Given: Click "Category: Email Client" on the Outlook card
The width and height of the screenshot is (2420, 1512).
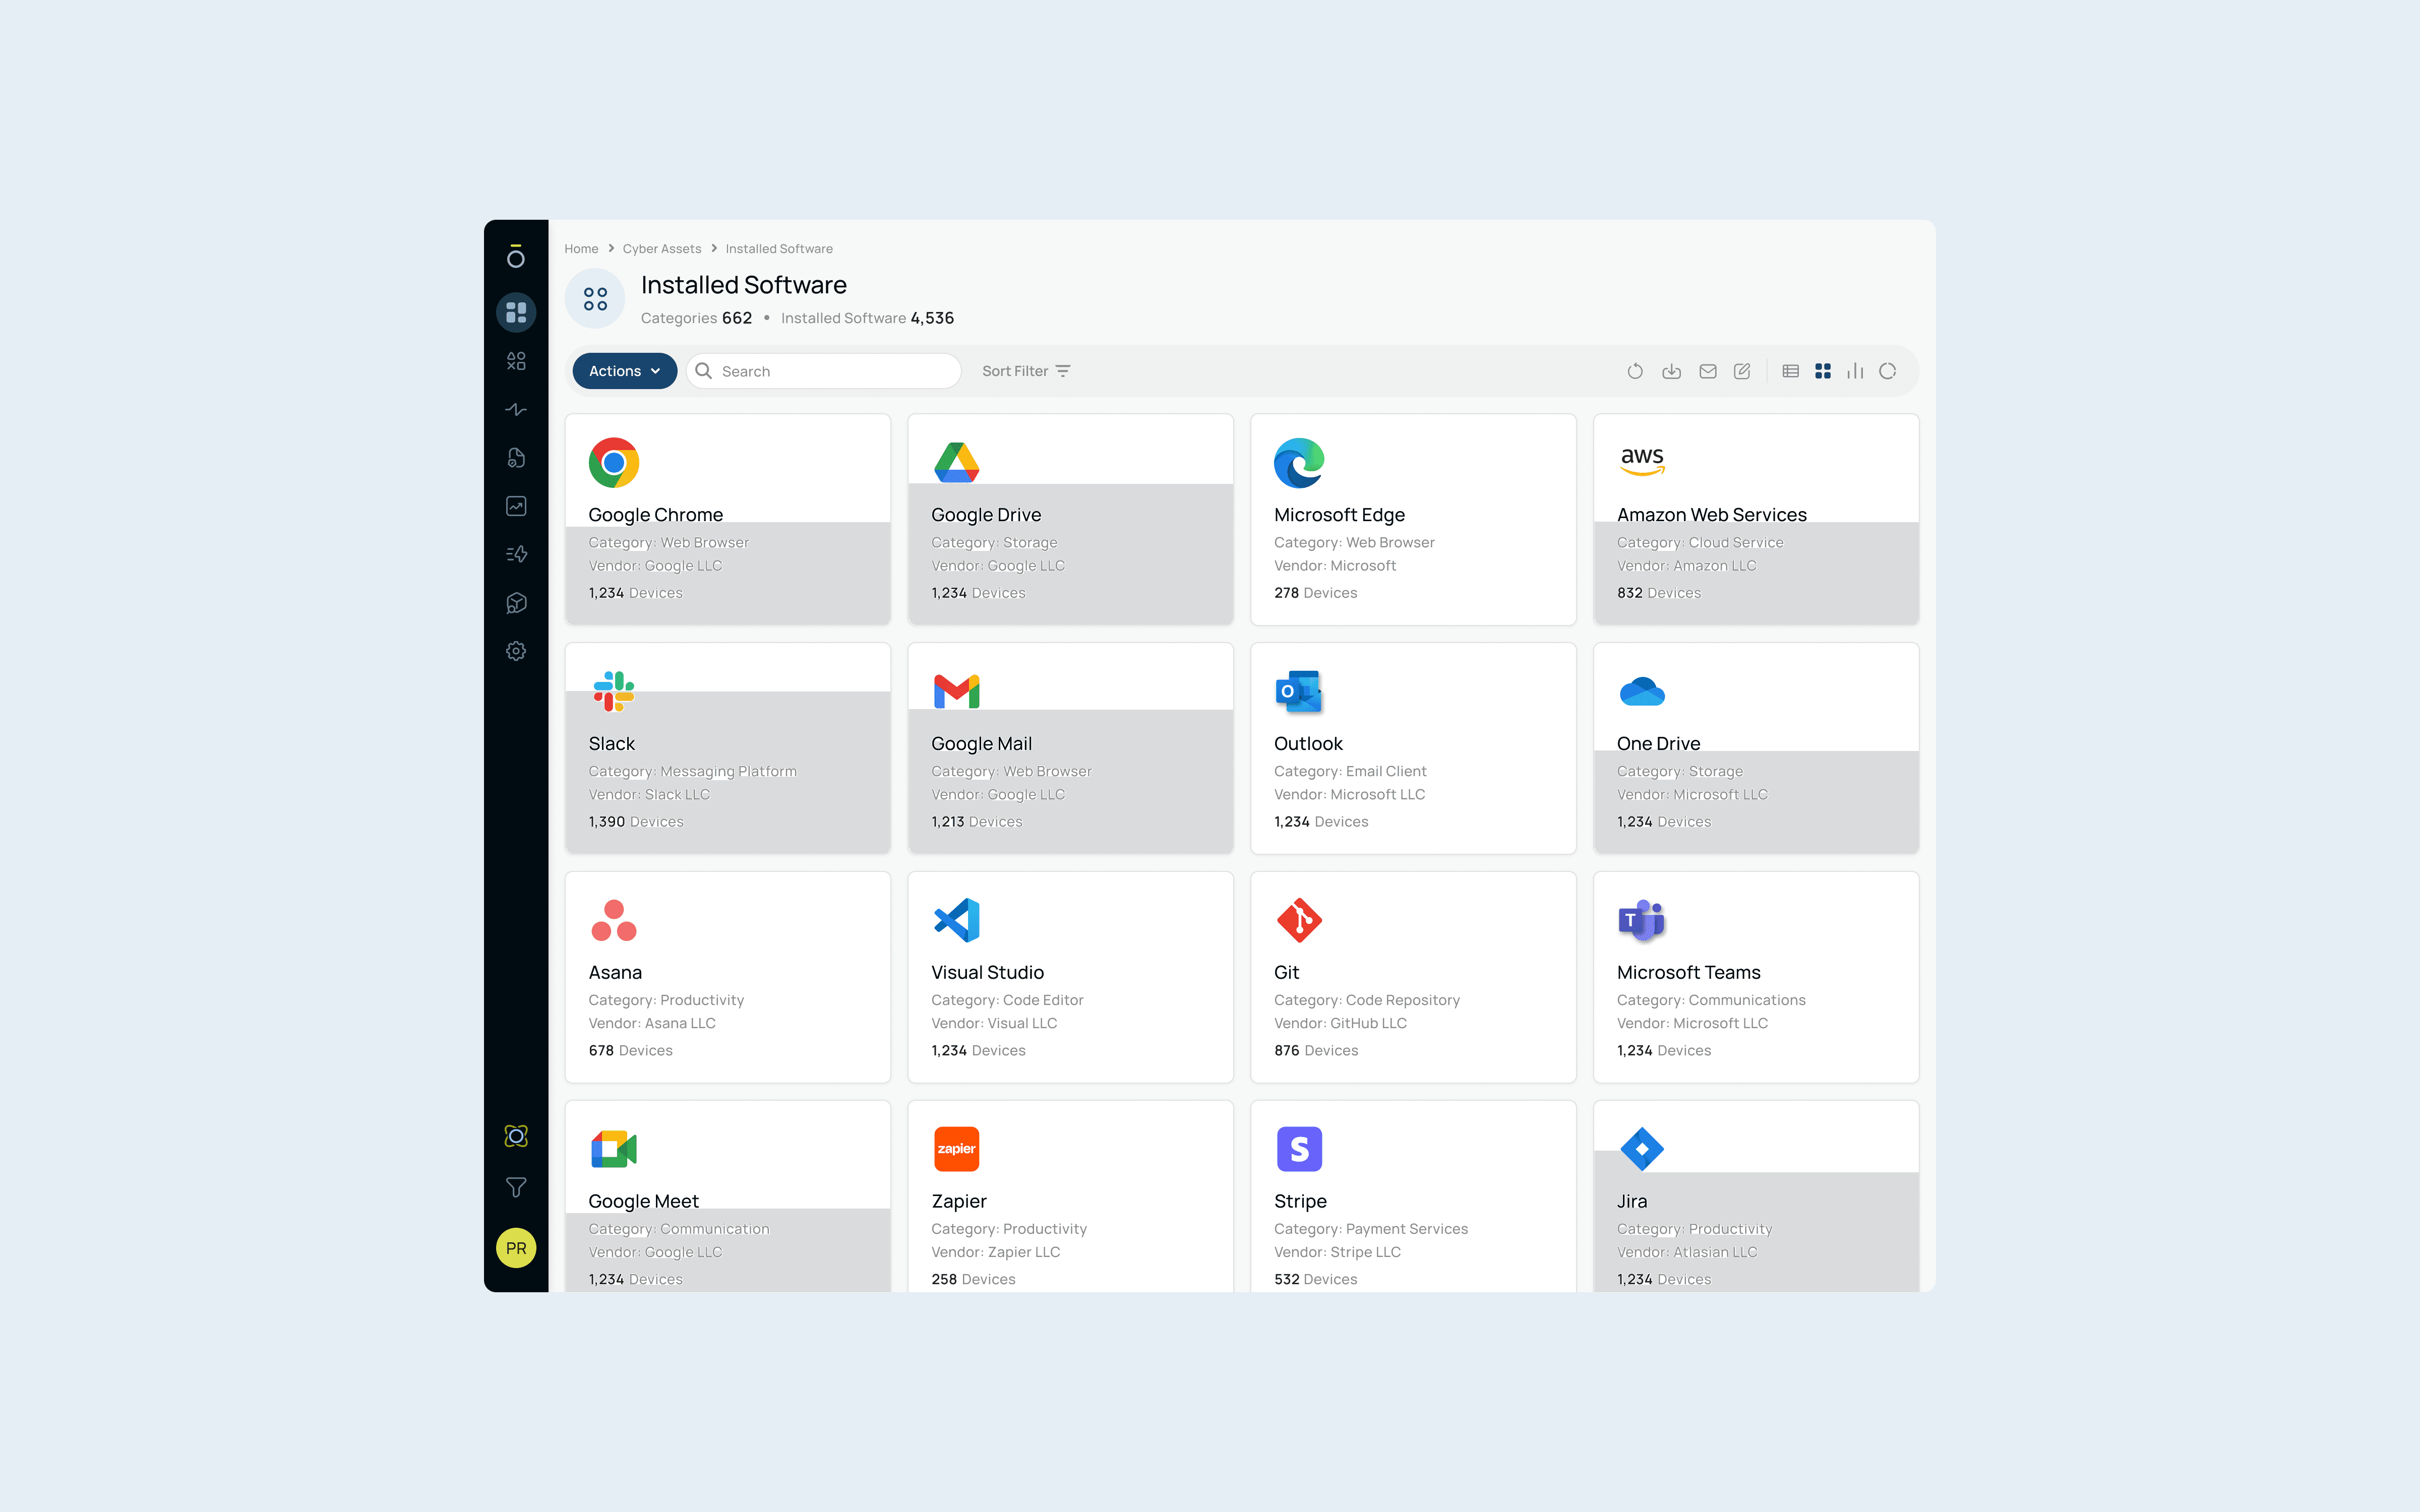Looking at the screenshot, I should 1350,771.
